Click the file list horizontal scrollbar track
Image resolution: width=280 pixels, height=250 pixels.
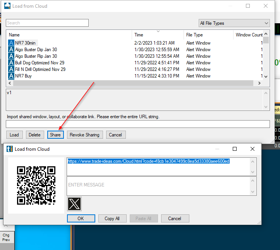(x=133, y=83)
